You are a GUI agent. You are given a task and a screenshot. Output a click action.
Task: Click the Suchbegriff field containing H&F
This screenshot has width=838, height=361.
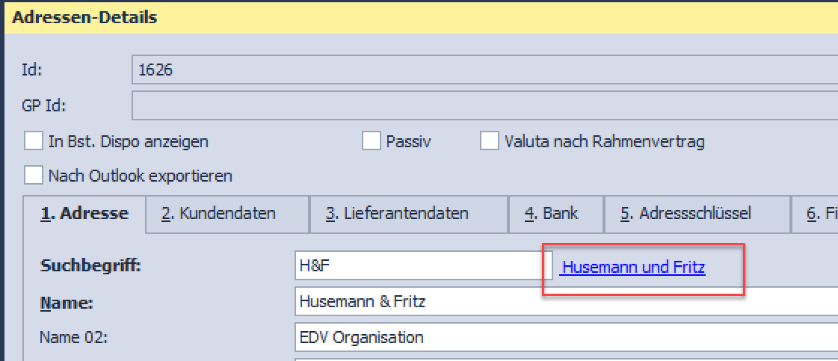point(423,265)
